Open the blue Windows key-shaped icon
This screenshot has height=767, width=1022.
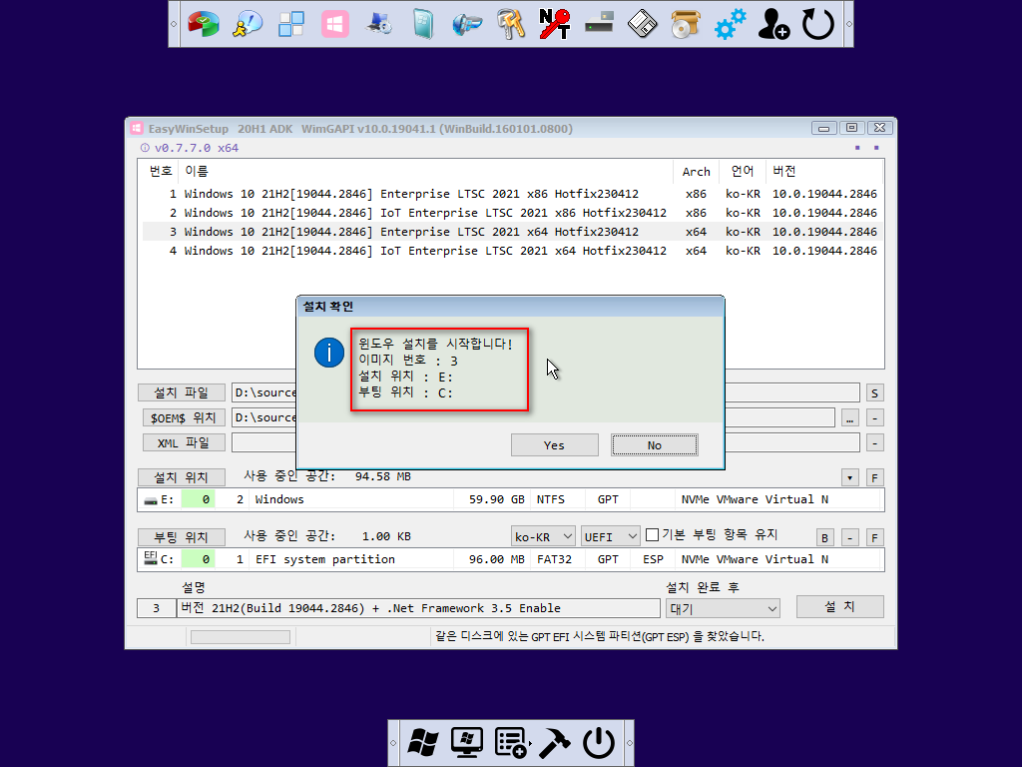(467, 24)
